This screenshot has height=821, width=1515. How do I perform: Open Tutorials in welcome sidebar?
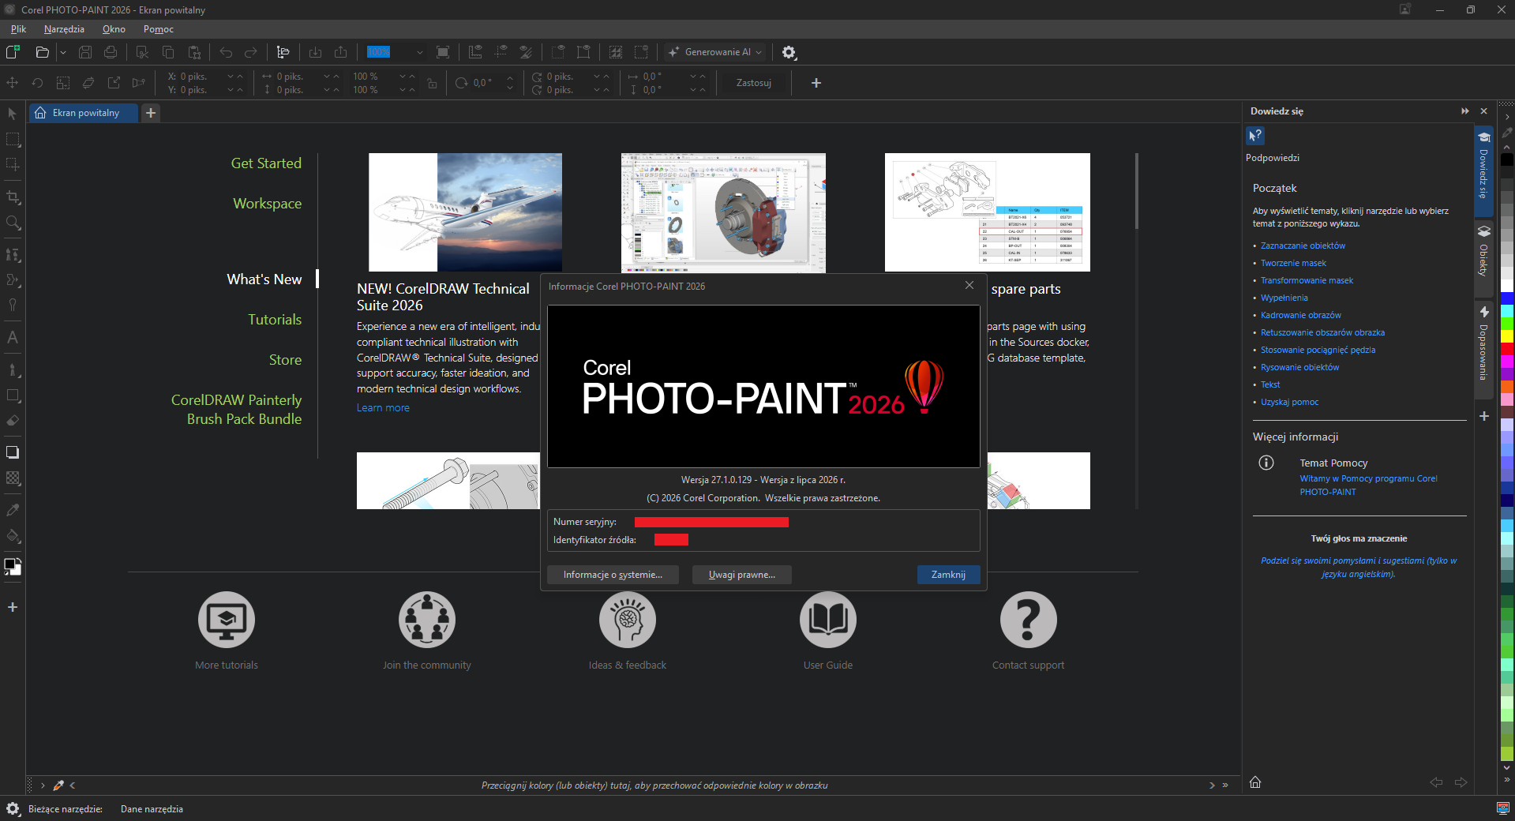point(275,320)
